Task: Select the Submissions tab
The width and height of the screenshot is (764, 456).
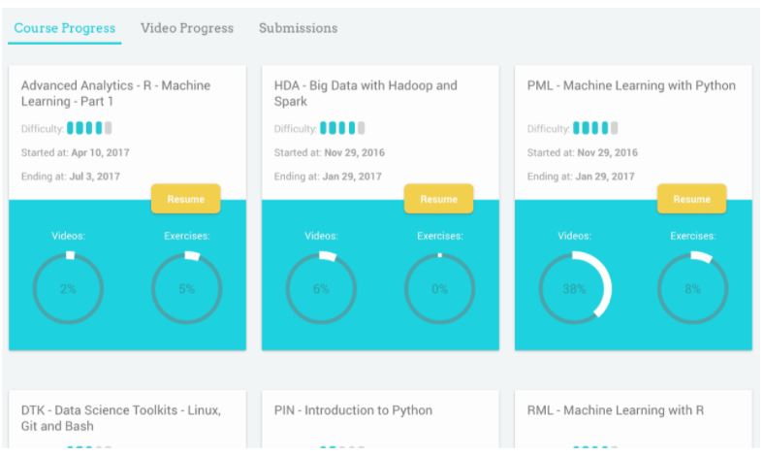Action: click(299, 28)
